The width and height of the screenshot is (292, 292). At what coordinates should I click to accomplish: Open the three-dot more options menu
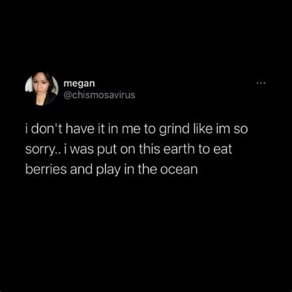pyautogui.click(x=261, y=83)
